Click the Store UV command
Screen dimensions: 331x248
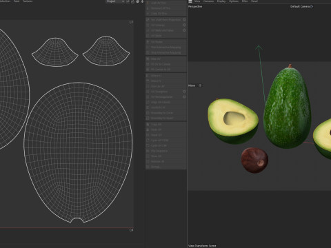pyautogui.click(x=166, y=156)
